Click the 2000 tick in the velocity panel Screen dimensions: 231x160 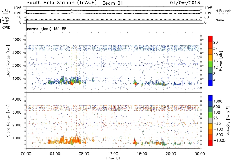pos(17,125)
